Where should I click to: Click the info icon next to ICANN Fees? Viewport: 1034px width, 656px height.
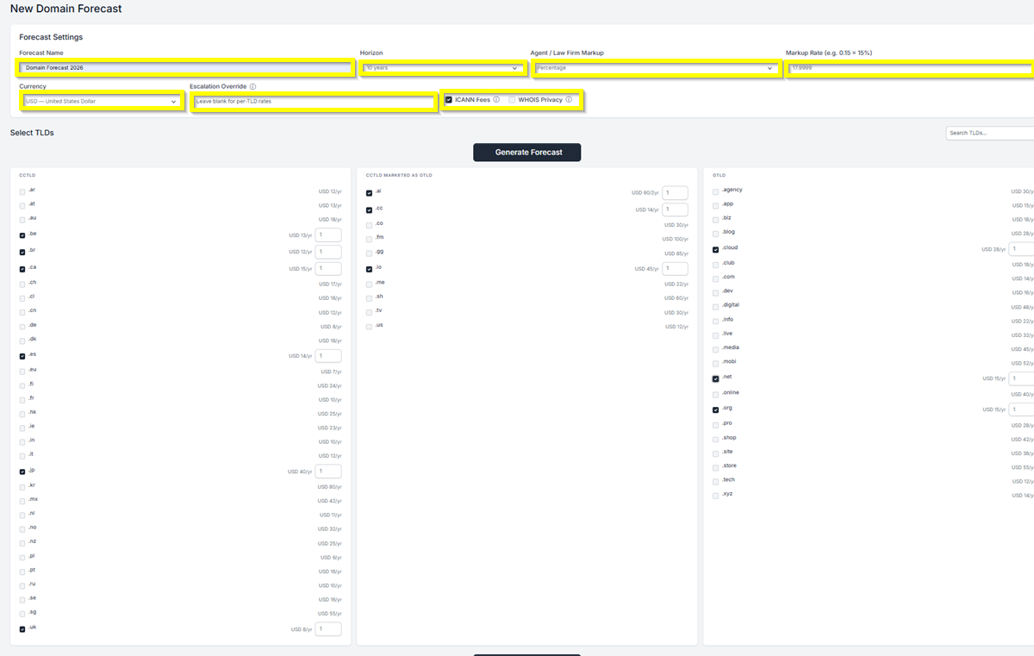tap(496, 100)
